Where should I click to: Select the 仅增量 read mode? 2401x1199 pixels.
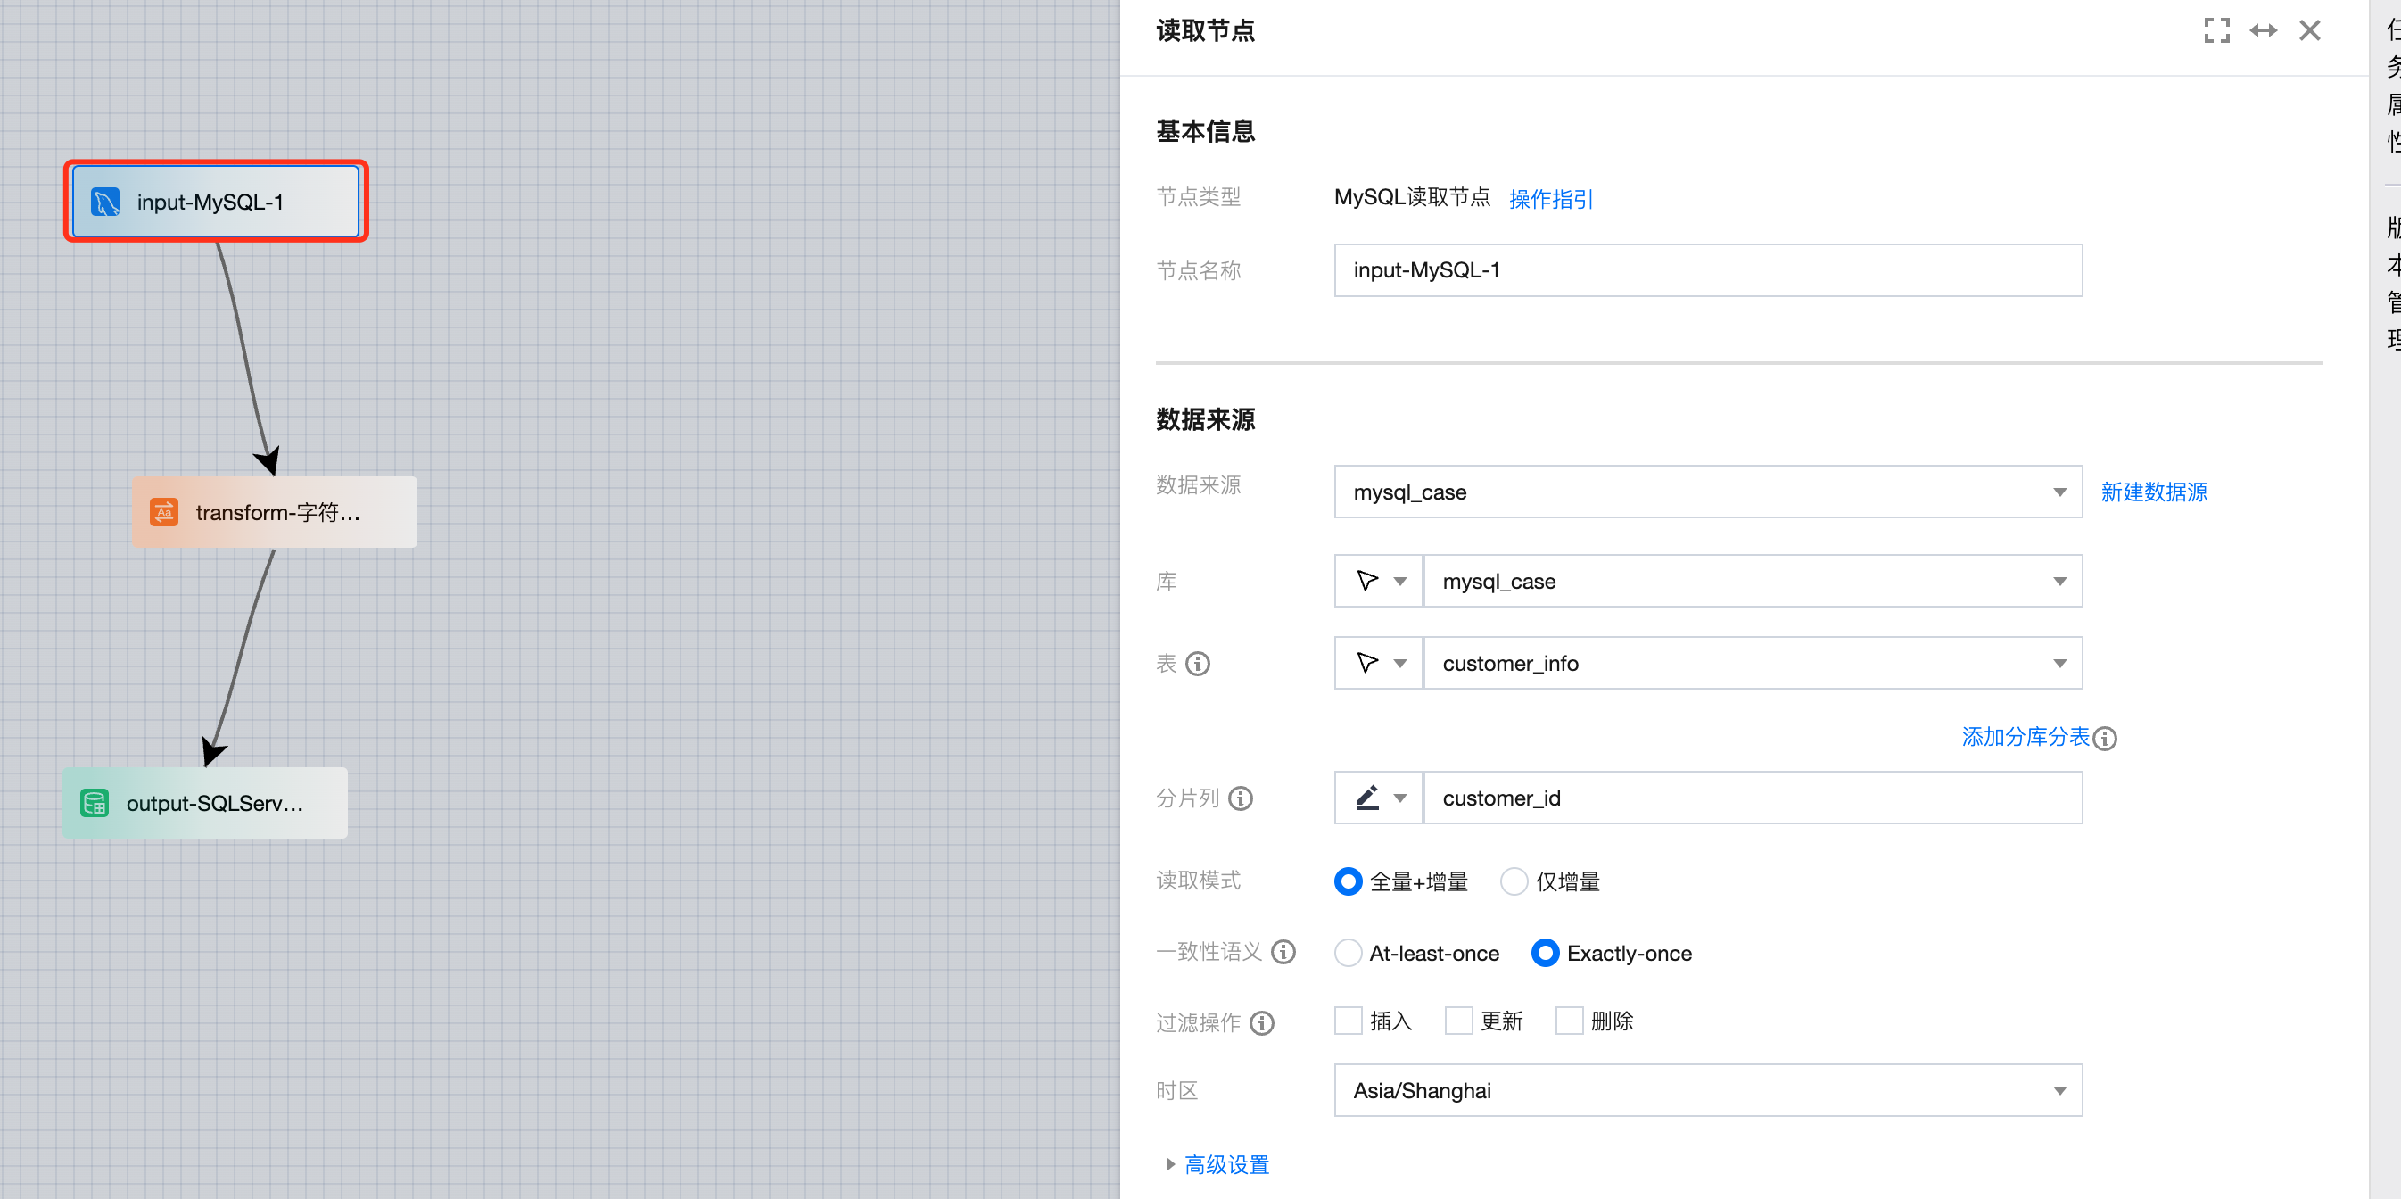pos(1514,881)
